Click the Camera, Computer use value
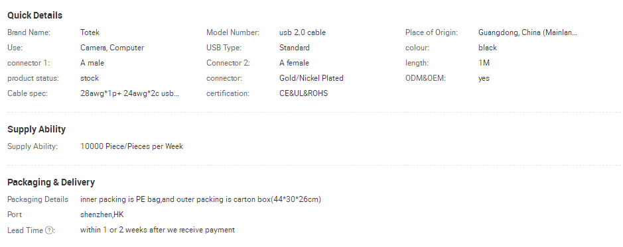Screen dimensions: 623x247 click(x=112, y=48)
